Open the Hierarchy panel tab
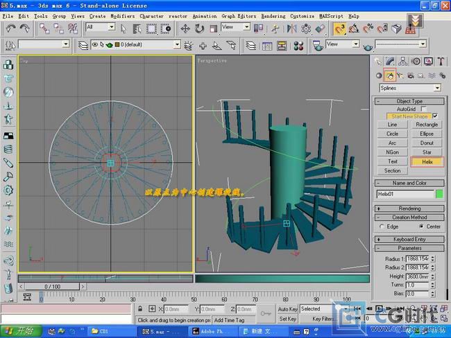The height and width of the screenshot is (338, 451). (x=402, y=61)
